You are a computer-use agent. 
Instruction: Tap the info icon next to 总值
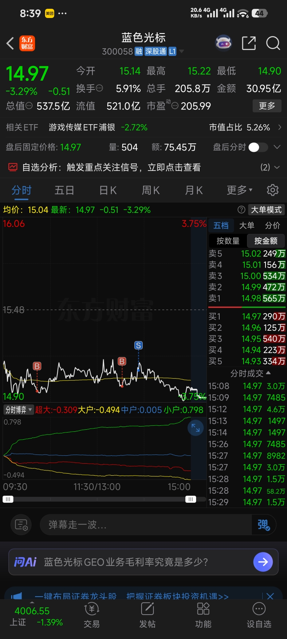coord(29,106)
